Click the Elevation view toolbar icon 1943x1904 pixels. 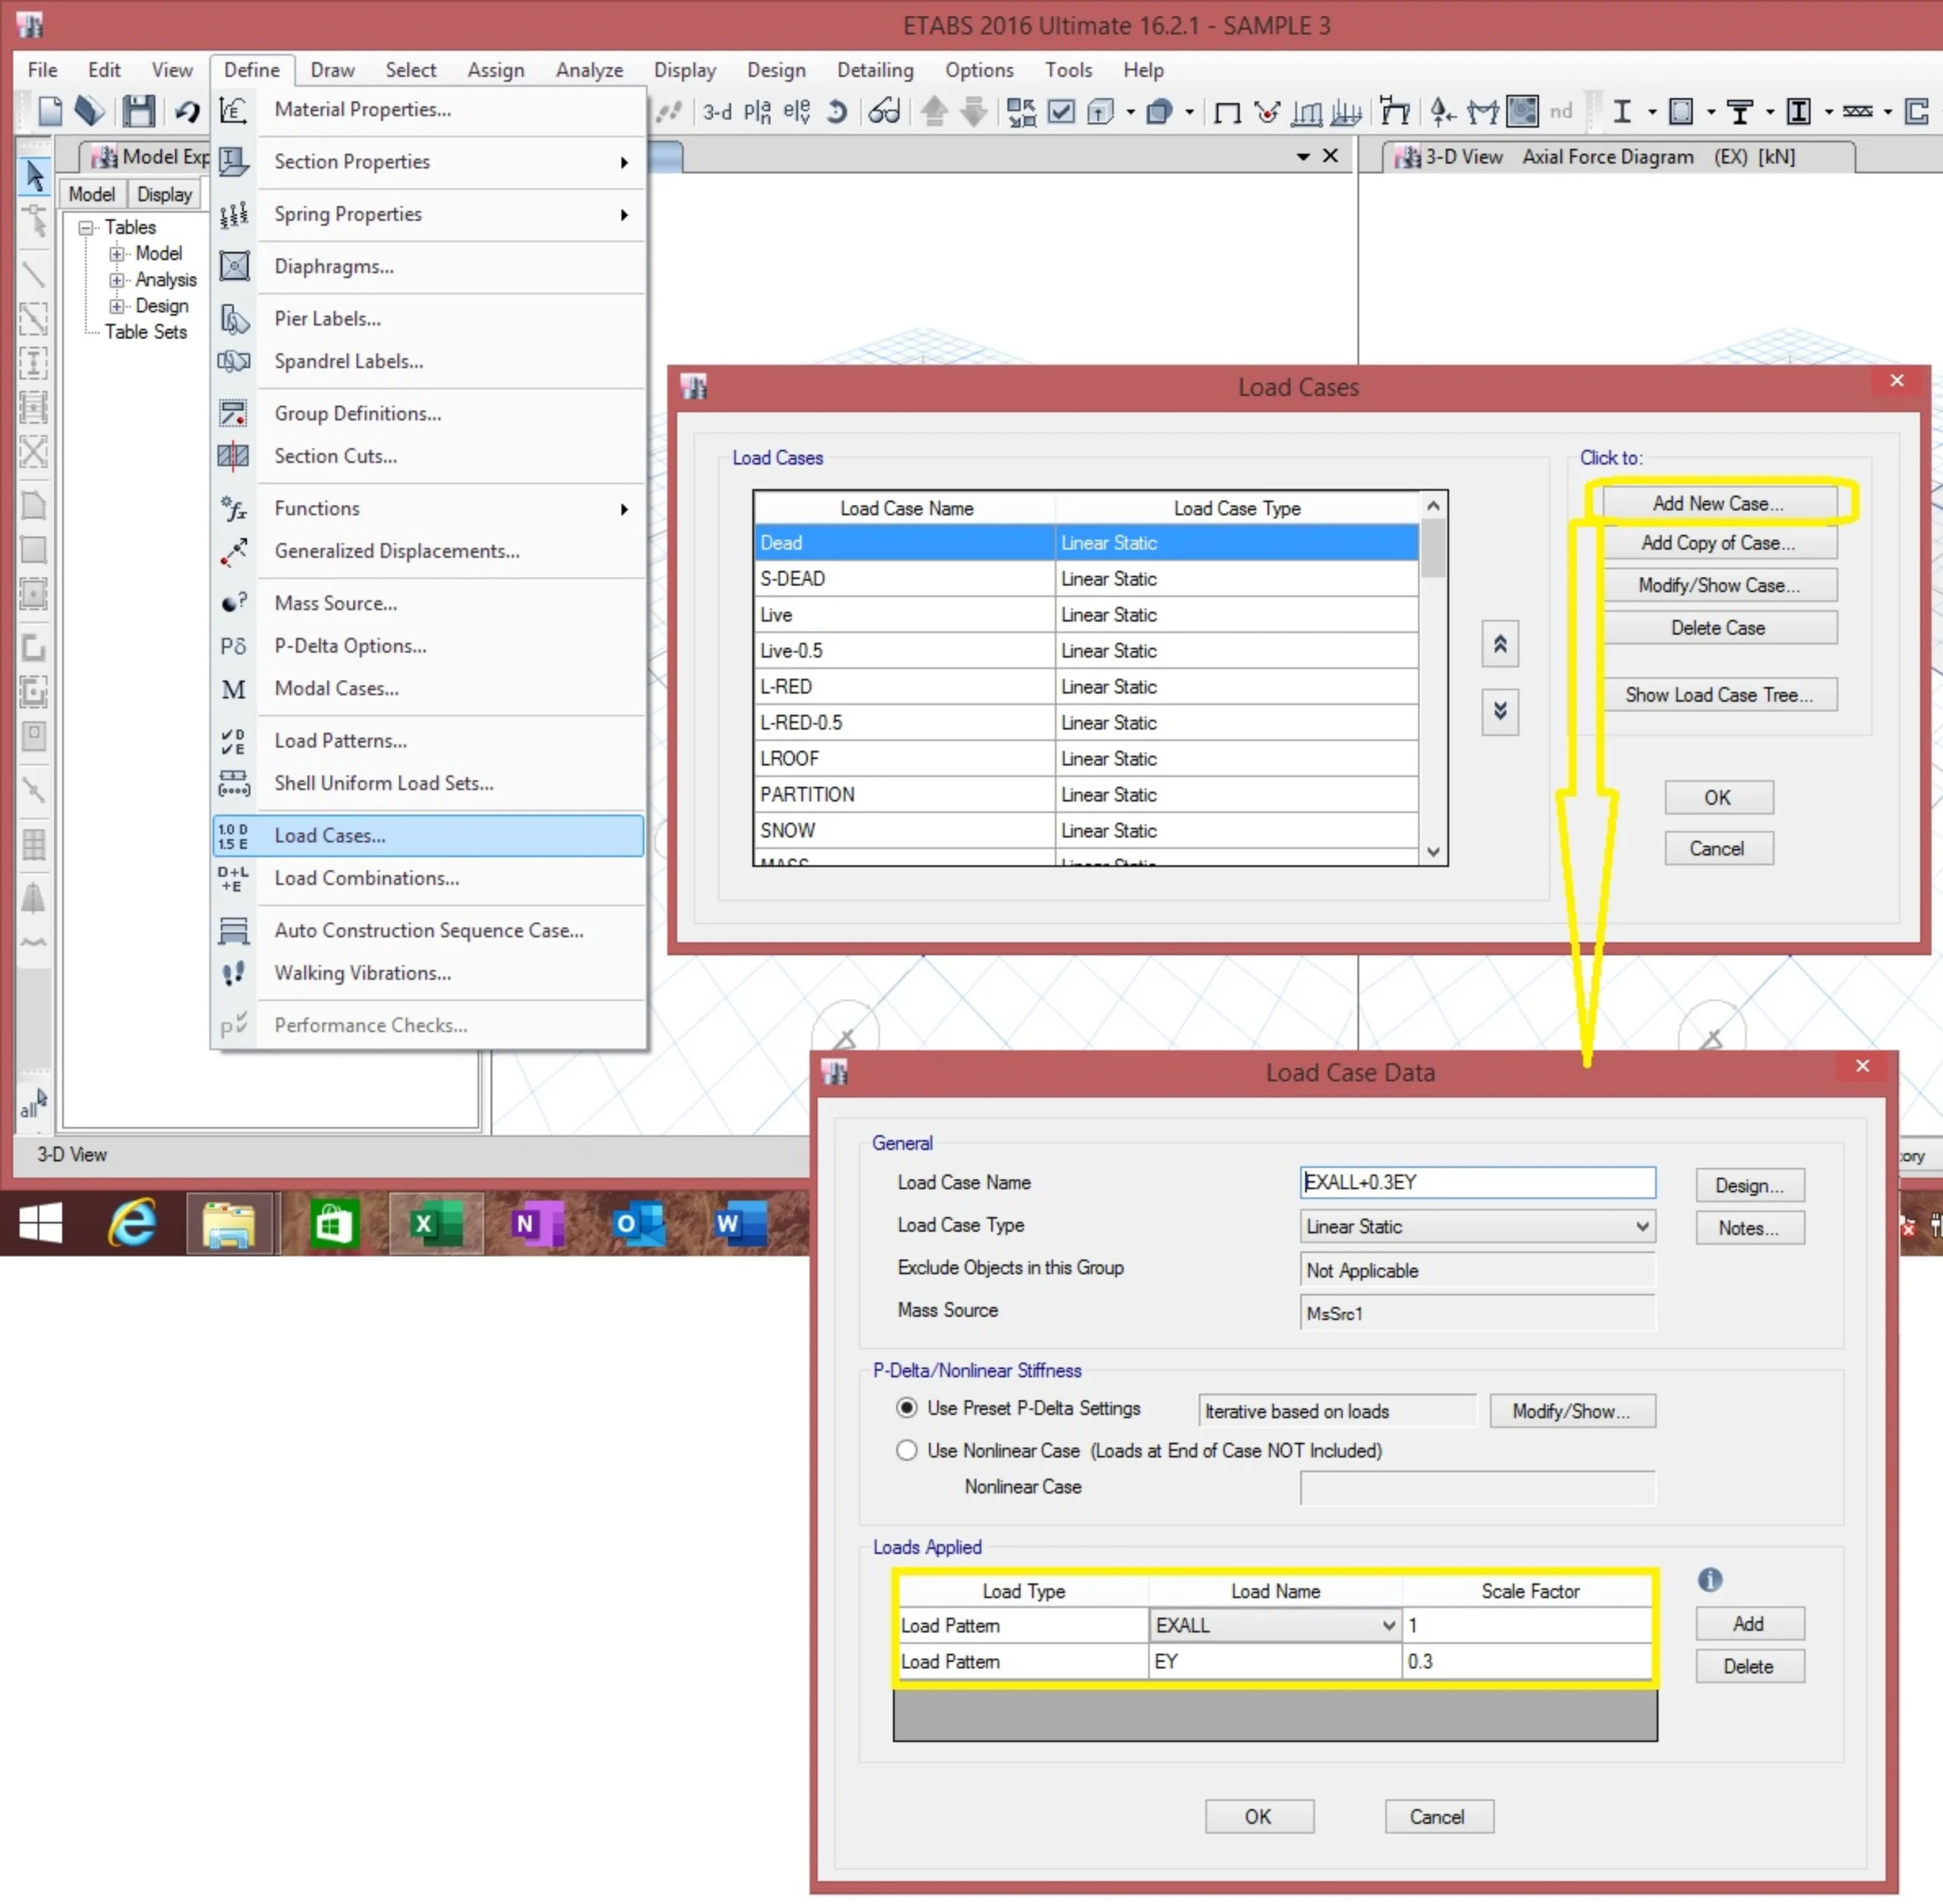(x=797, y=112)
